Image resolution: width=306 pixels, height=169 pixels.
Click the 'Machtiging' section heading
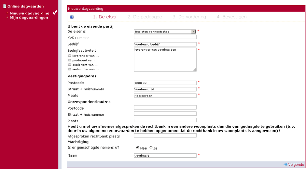[x=78, y=142]
